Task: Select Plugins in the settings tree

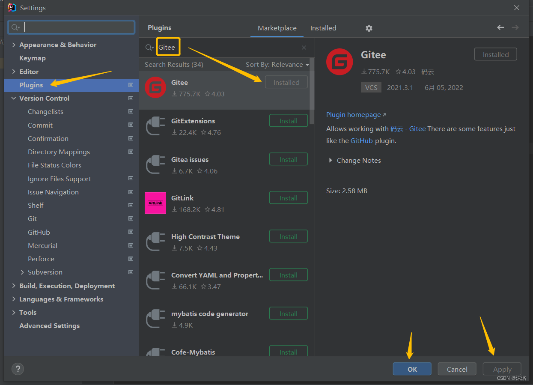Action: click(71, 85)
